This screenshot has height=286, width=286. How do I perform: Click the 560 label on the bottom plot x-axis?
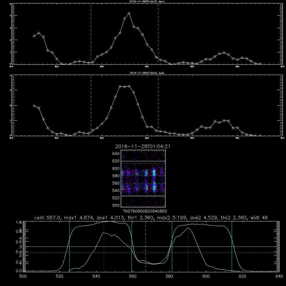click(133, 276)
